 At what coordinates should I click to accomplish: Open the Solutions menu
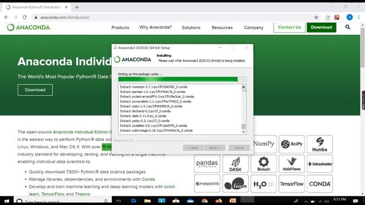pos(191,27)
